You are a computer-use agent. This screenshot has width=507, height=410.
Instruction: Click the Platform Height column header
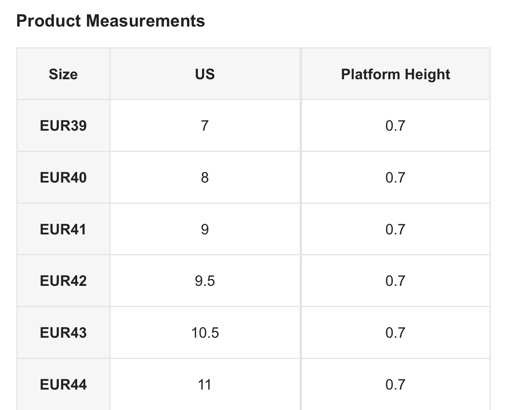pos(395,74)
